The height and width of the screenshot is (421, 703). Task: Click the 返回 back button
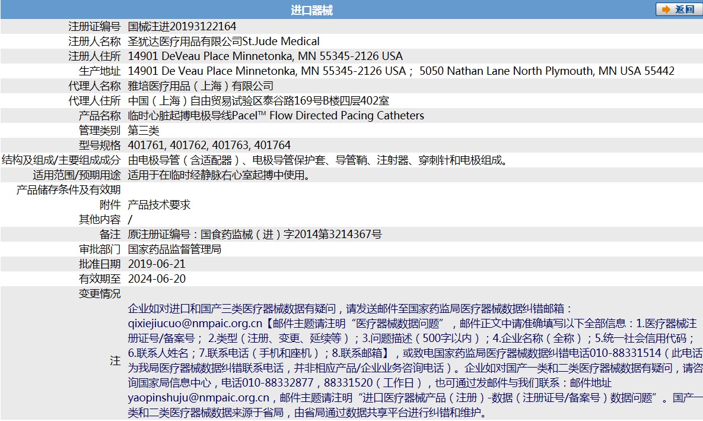pyautogui.click(x=679, y=10)
